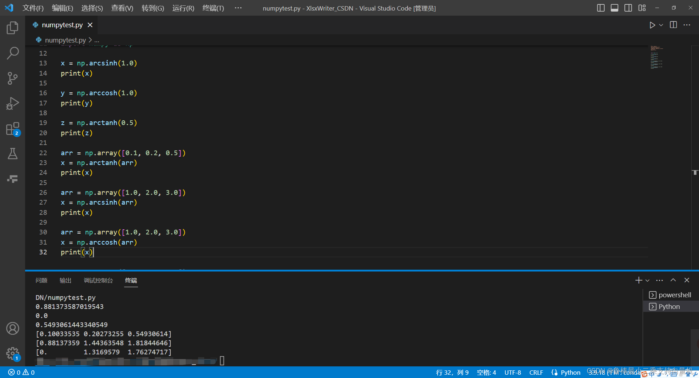Select the 终端 panel tab
Screen dimensions: 699x378
[x=131, y=280]
